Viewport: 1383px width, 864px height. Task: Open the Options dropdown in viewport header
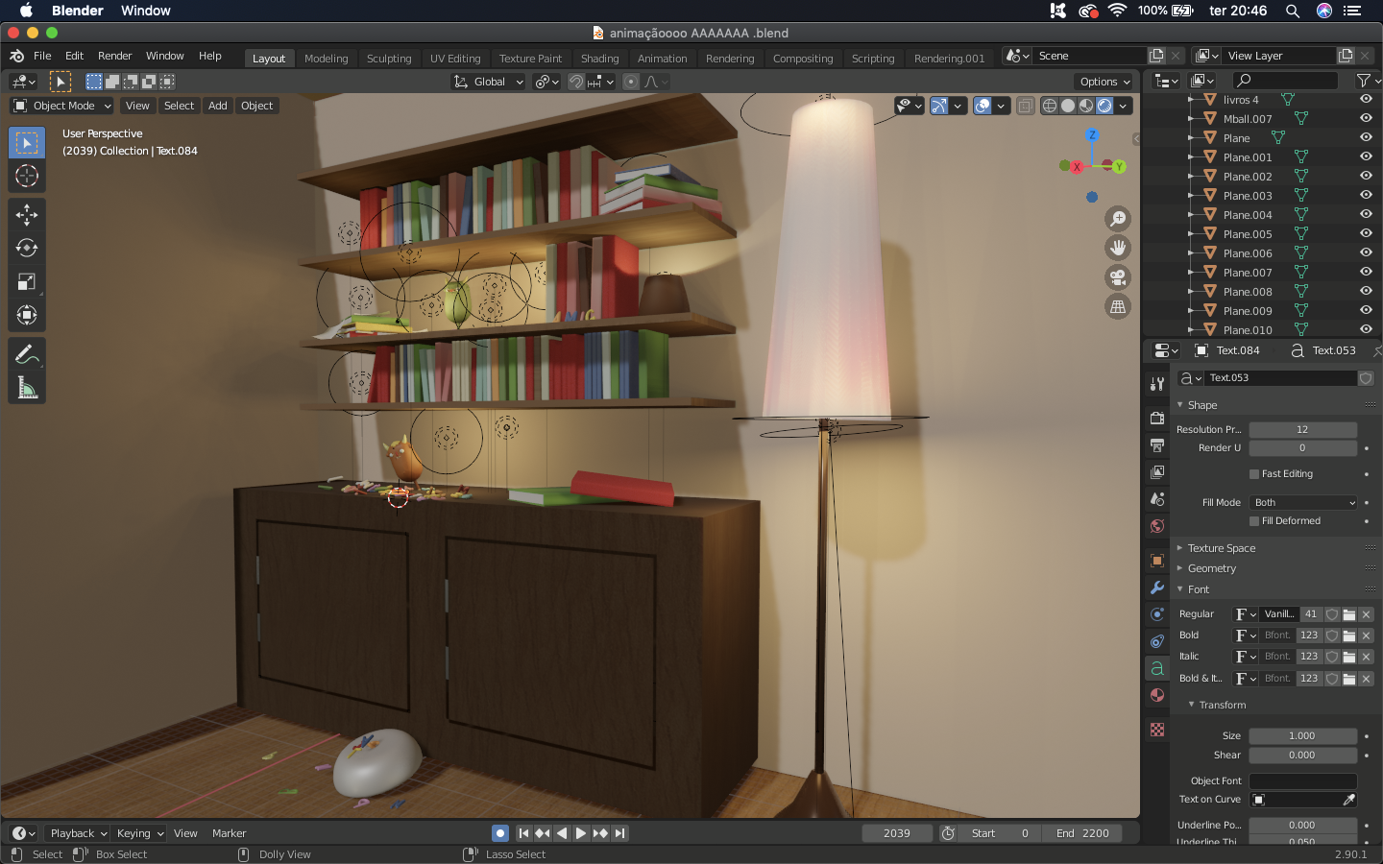click(x=1104, y=82)
